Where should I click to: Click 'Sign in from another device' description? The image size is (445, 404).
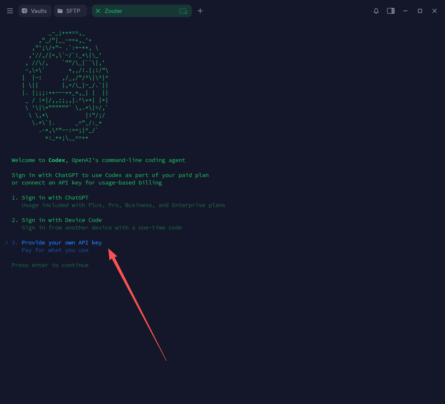(x=102, y=228)
